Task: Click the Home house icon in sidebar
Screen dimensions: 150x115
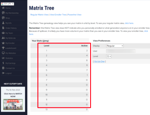Action: (3, 8)
